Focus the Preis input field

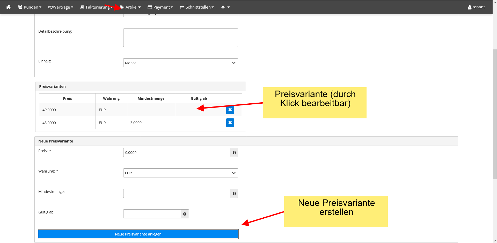tap(177, 153)
